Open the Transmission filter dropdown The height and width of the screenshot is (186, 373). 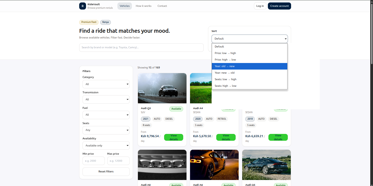click(106, 99)
